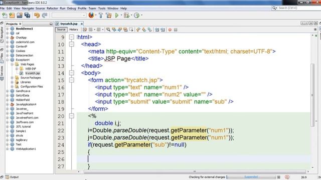The height and width of the screenshot is (180, 321).
Task: Click the Debug Project toolbar icon
Action: click(126, 15)
